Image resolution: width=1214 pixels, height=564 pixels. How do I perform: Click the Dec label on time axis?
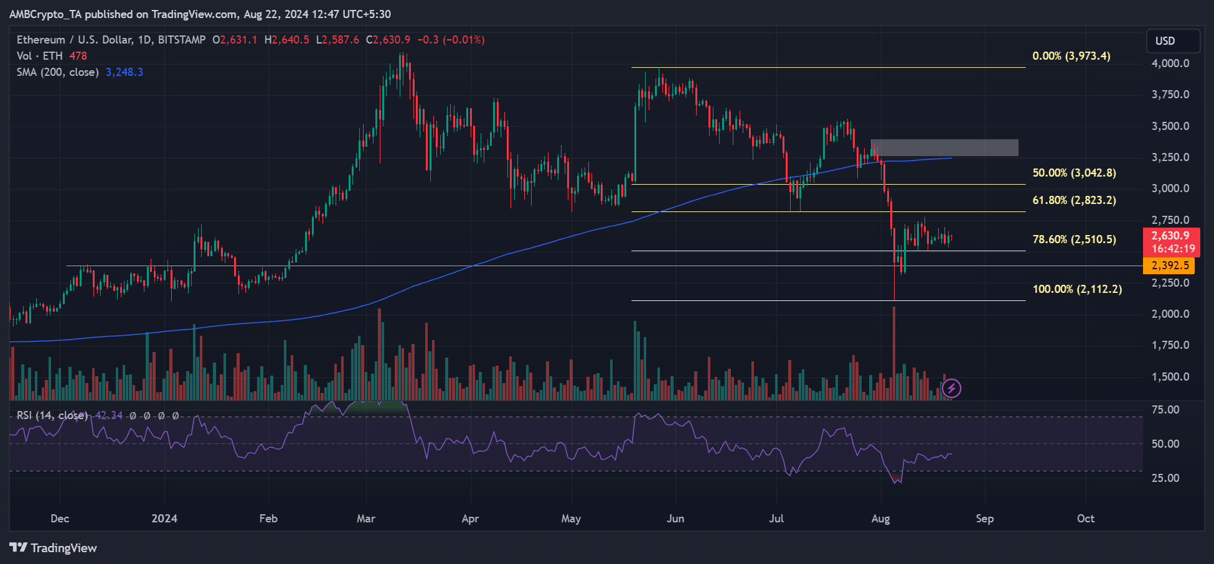click(x=60, y=519)
